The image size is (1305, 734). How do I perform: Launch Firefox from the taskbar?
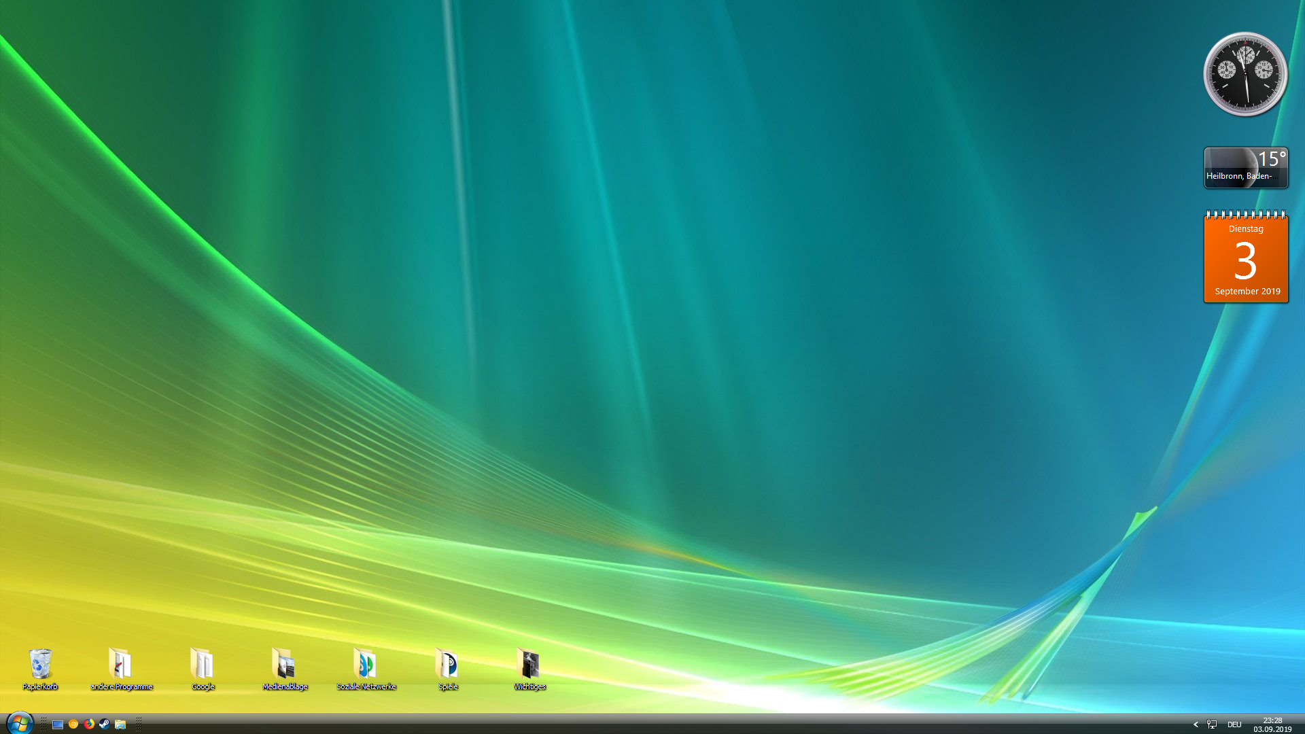(89, 724)
